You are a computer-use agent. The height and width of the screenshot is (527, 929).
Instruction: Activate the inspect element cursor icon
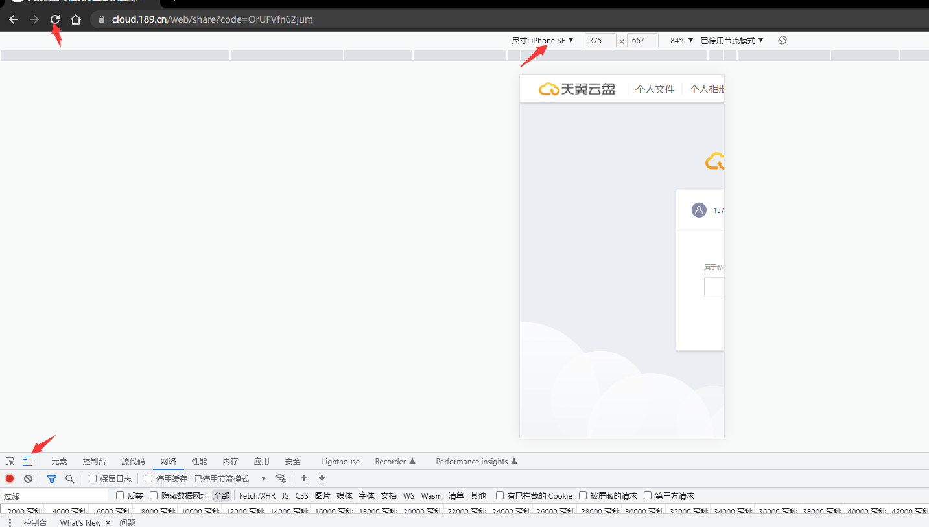click(x=10, y=460)
